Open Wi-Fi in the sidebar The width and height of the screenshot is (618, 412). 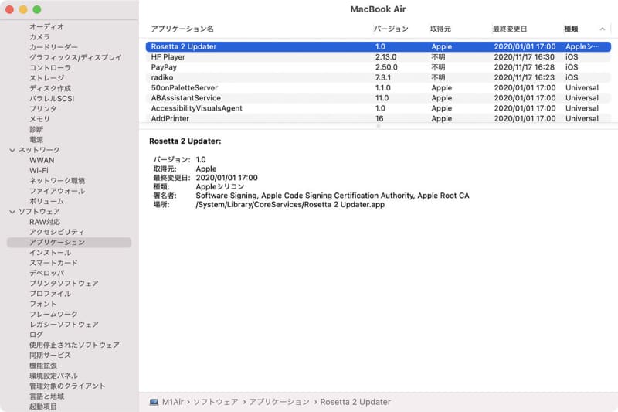[x=39, y=171]
